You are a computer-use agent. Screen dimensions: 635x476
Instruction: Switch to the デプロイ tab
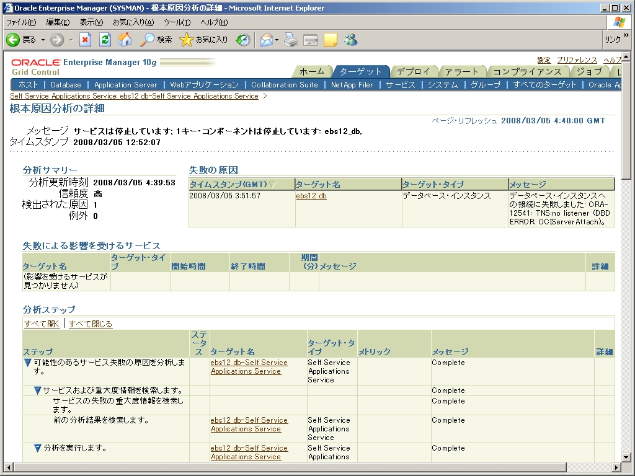click(413, 72)
